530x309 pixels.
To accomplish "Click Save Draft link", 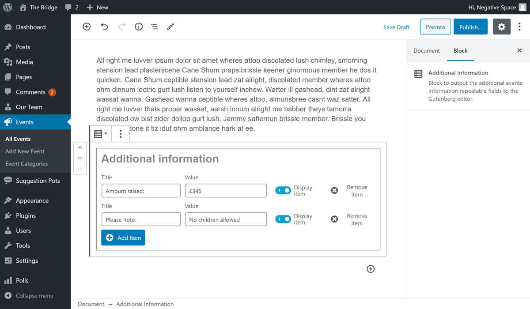I will 396,27.
